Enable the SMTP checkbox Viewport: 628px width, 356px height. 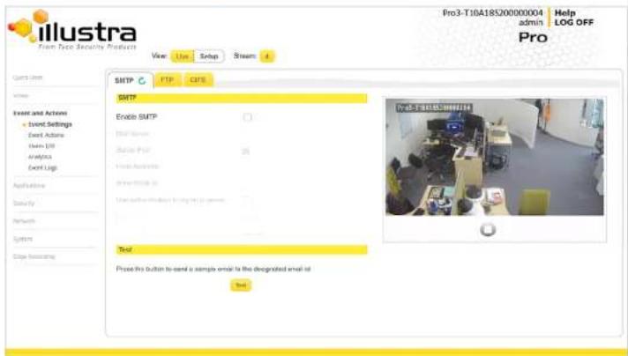coord(248,117)
